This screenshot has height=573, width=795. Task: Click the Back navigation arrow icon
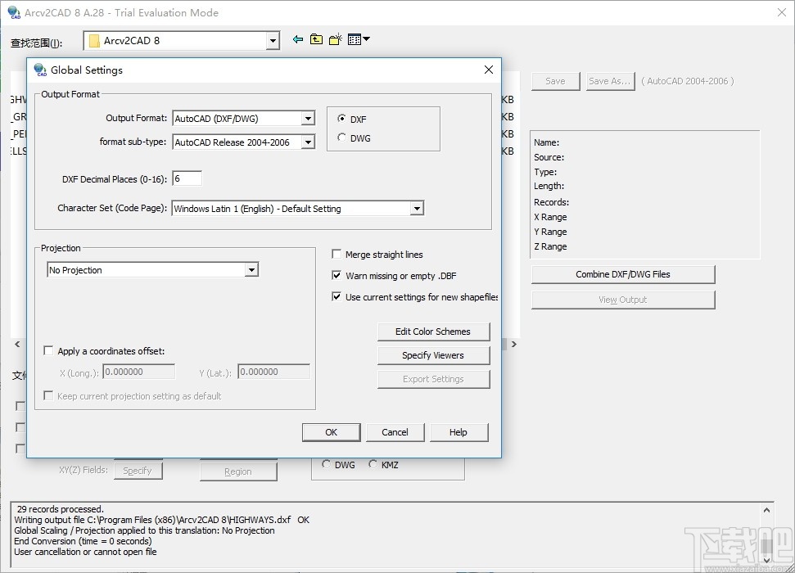pyautogui.click(x=298, y=38)
